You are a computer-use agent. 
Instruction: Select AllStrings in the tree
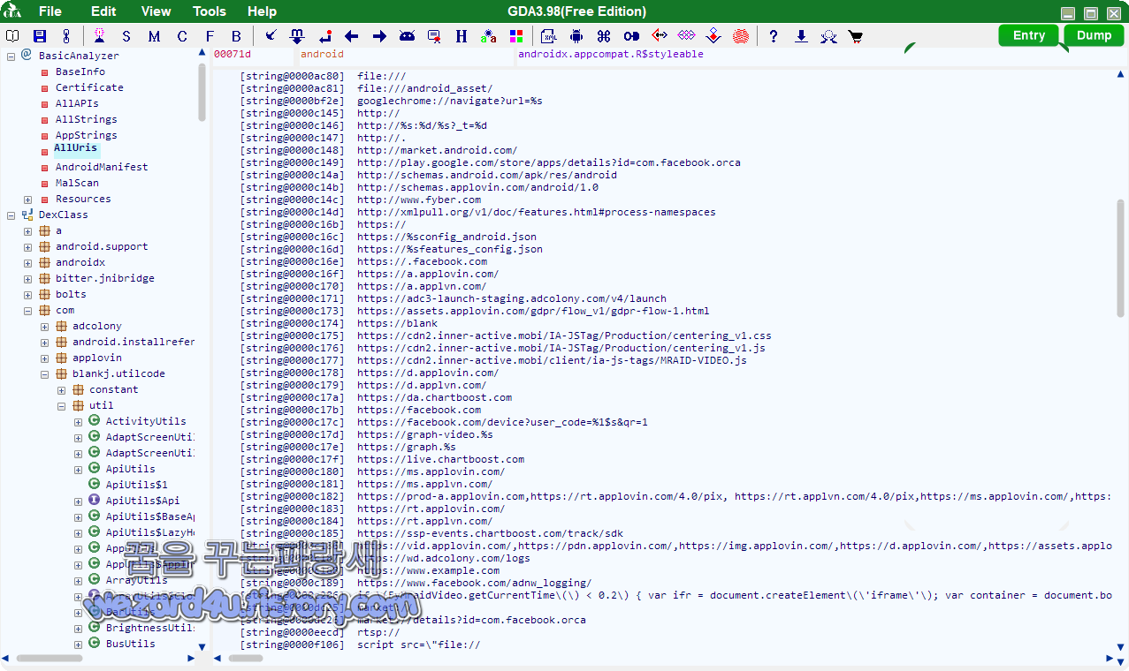pos(86,119)
